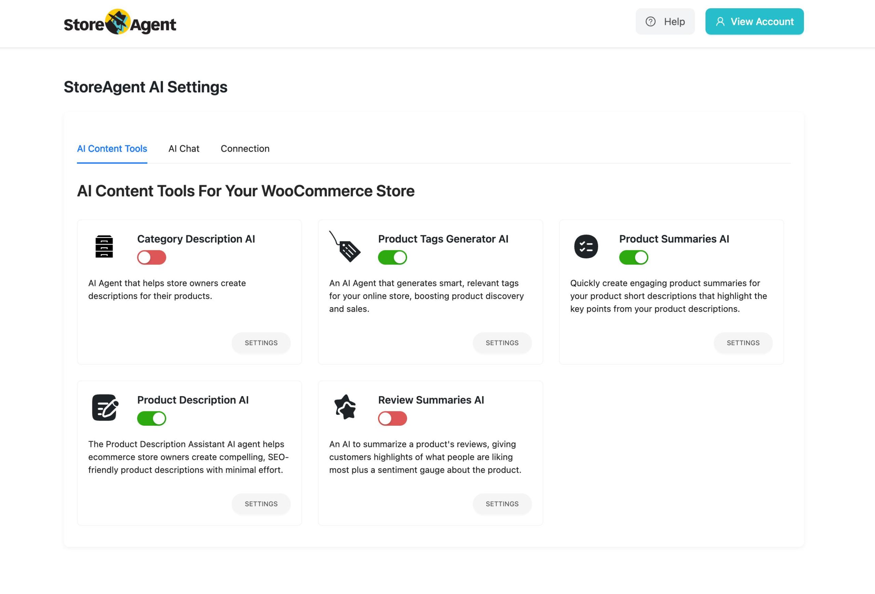875x594 pixels.
Task: Enable the Review Summaries AI toggle
Action: click(392, 419)
